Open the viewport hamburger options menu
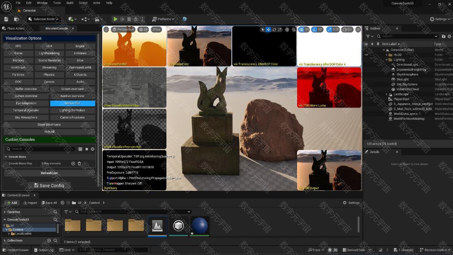 106,30
